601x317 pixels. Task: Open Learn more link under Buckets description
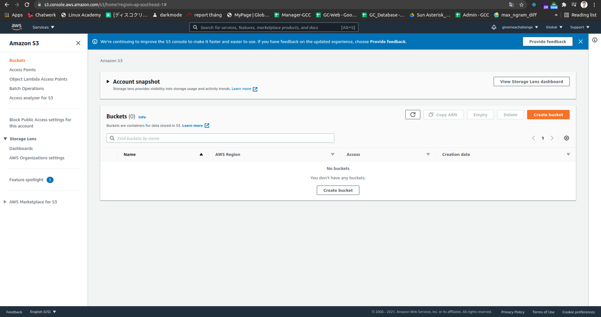point(196,125)
